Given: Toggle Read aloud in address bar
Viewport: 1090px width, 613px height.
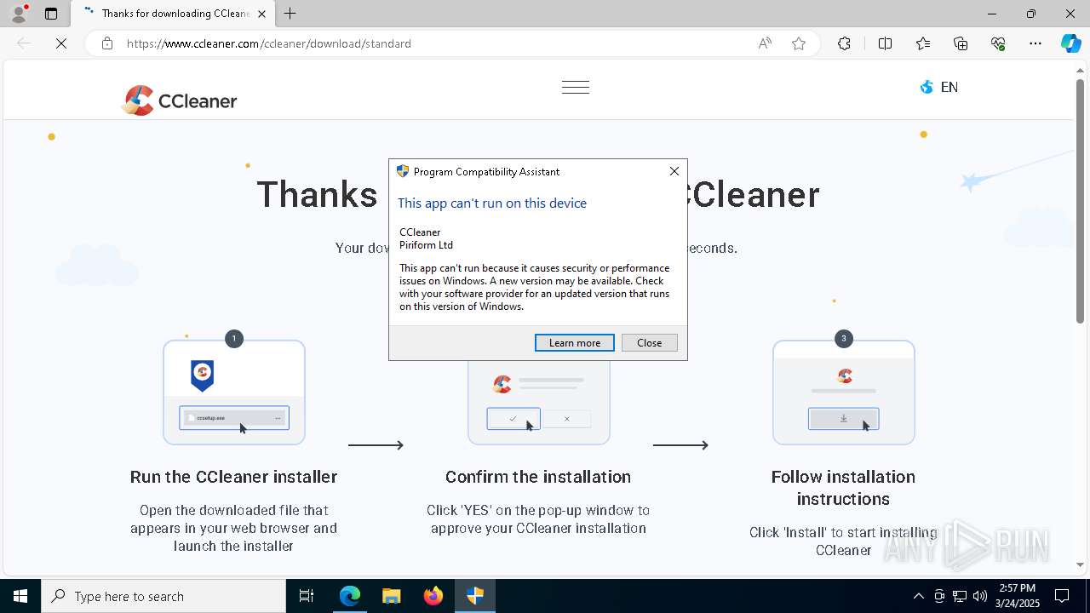Looking at the screenshot, I should [765, 43].
